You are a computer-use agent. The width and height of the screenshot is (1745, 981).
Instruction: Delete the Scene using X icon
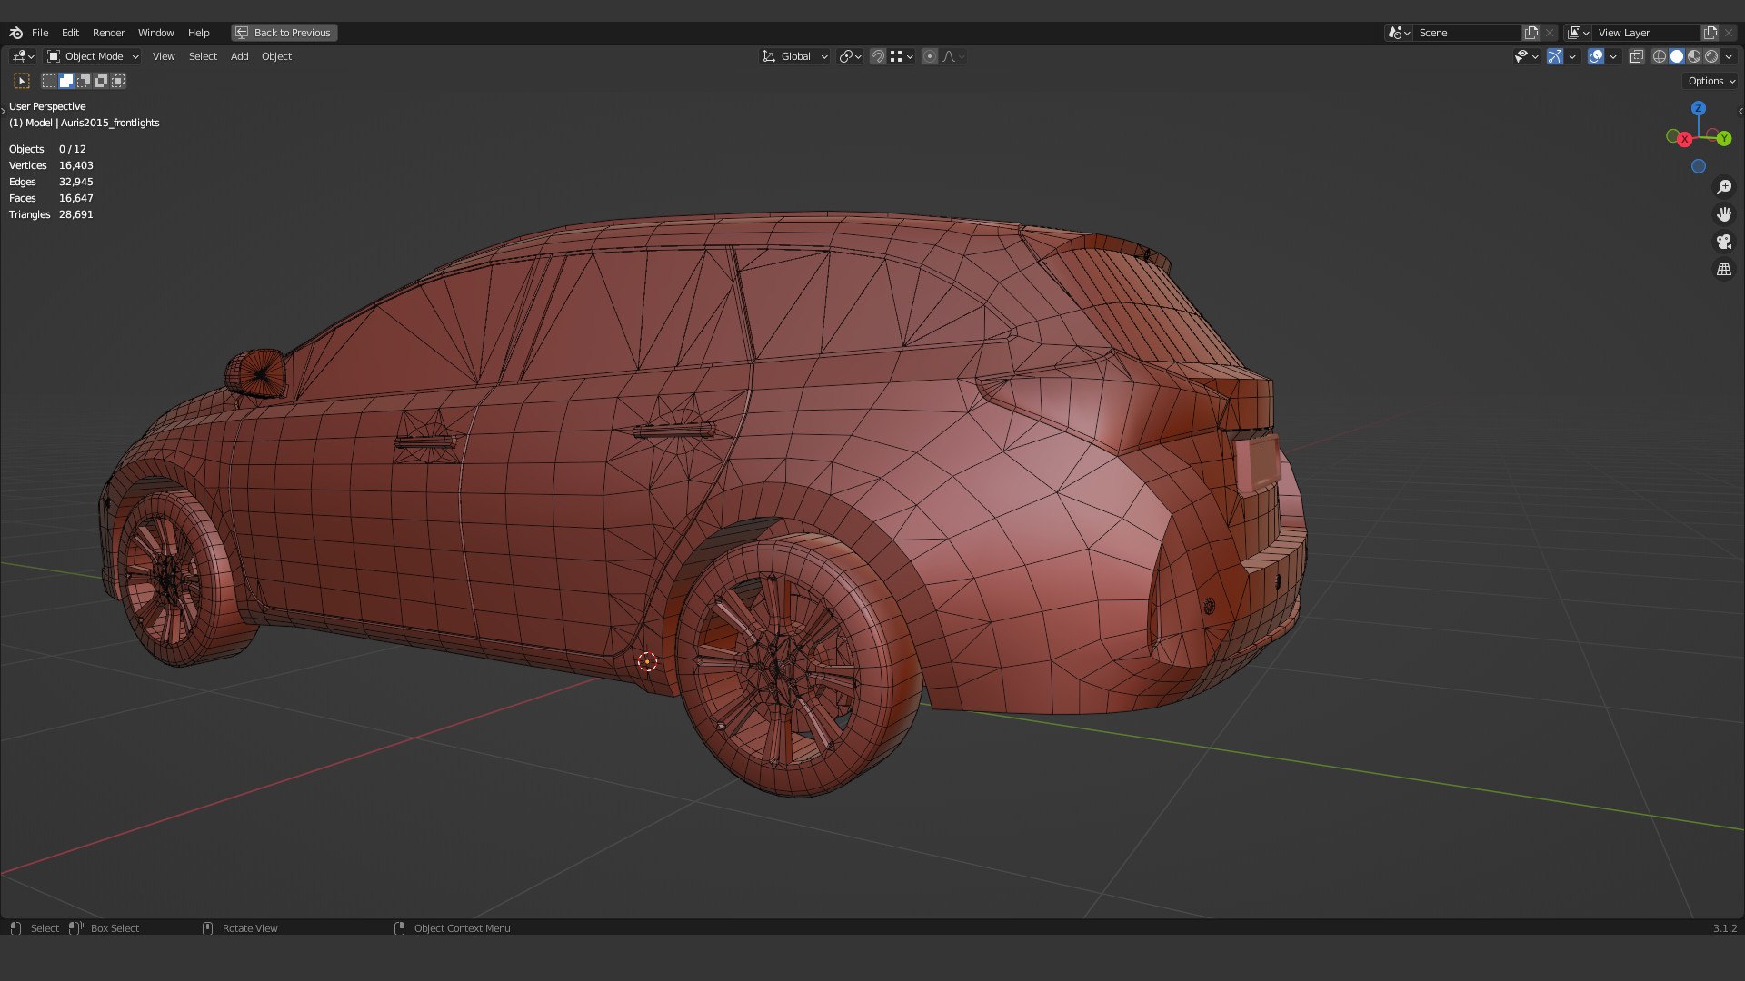1550,33
